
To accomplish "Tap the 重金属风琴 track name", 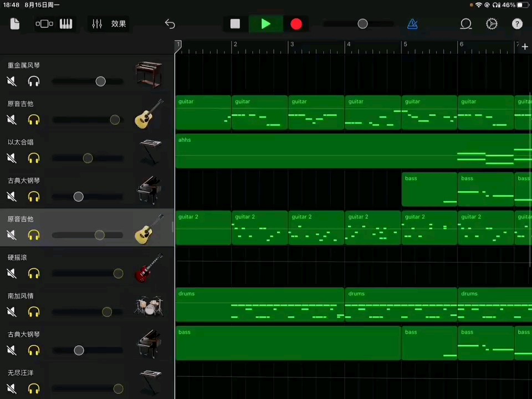I will [x=24, y=65].
